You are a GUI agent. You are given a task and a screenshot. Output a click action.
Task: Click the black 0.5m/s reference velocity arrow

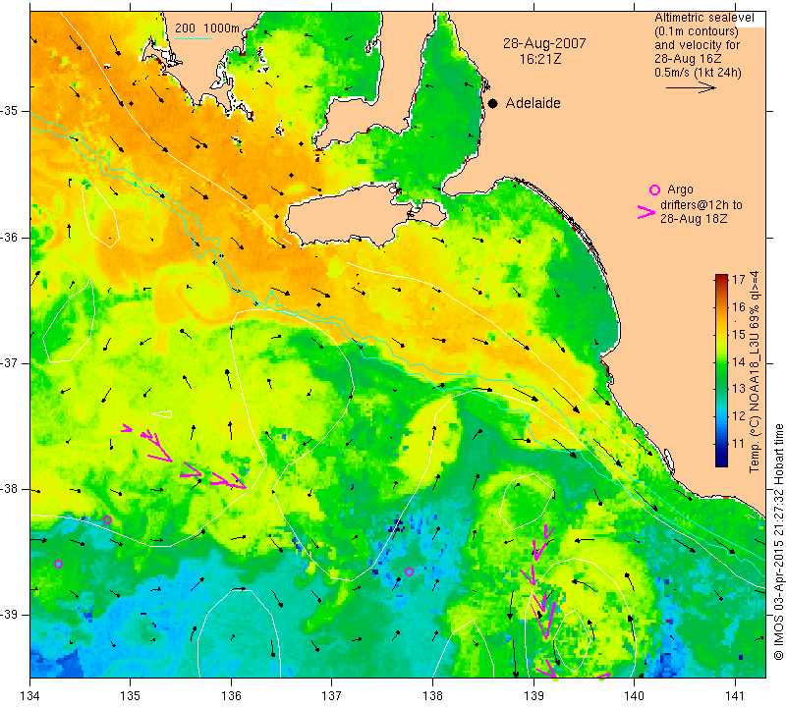[x=691, y=87]
